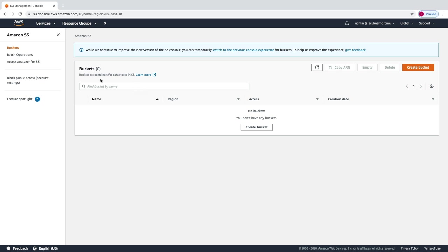Click the pin shortcuts icon in AWS navbar

point(105,23)
